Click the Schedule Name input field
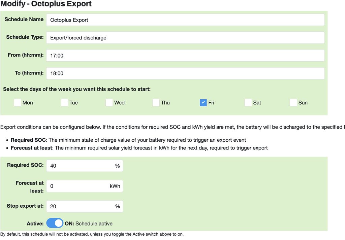345x240 pixels. coord(185,20)
